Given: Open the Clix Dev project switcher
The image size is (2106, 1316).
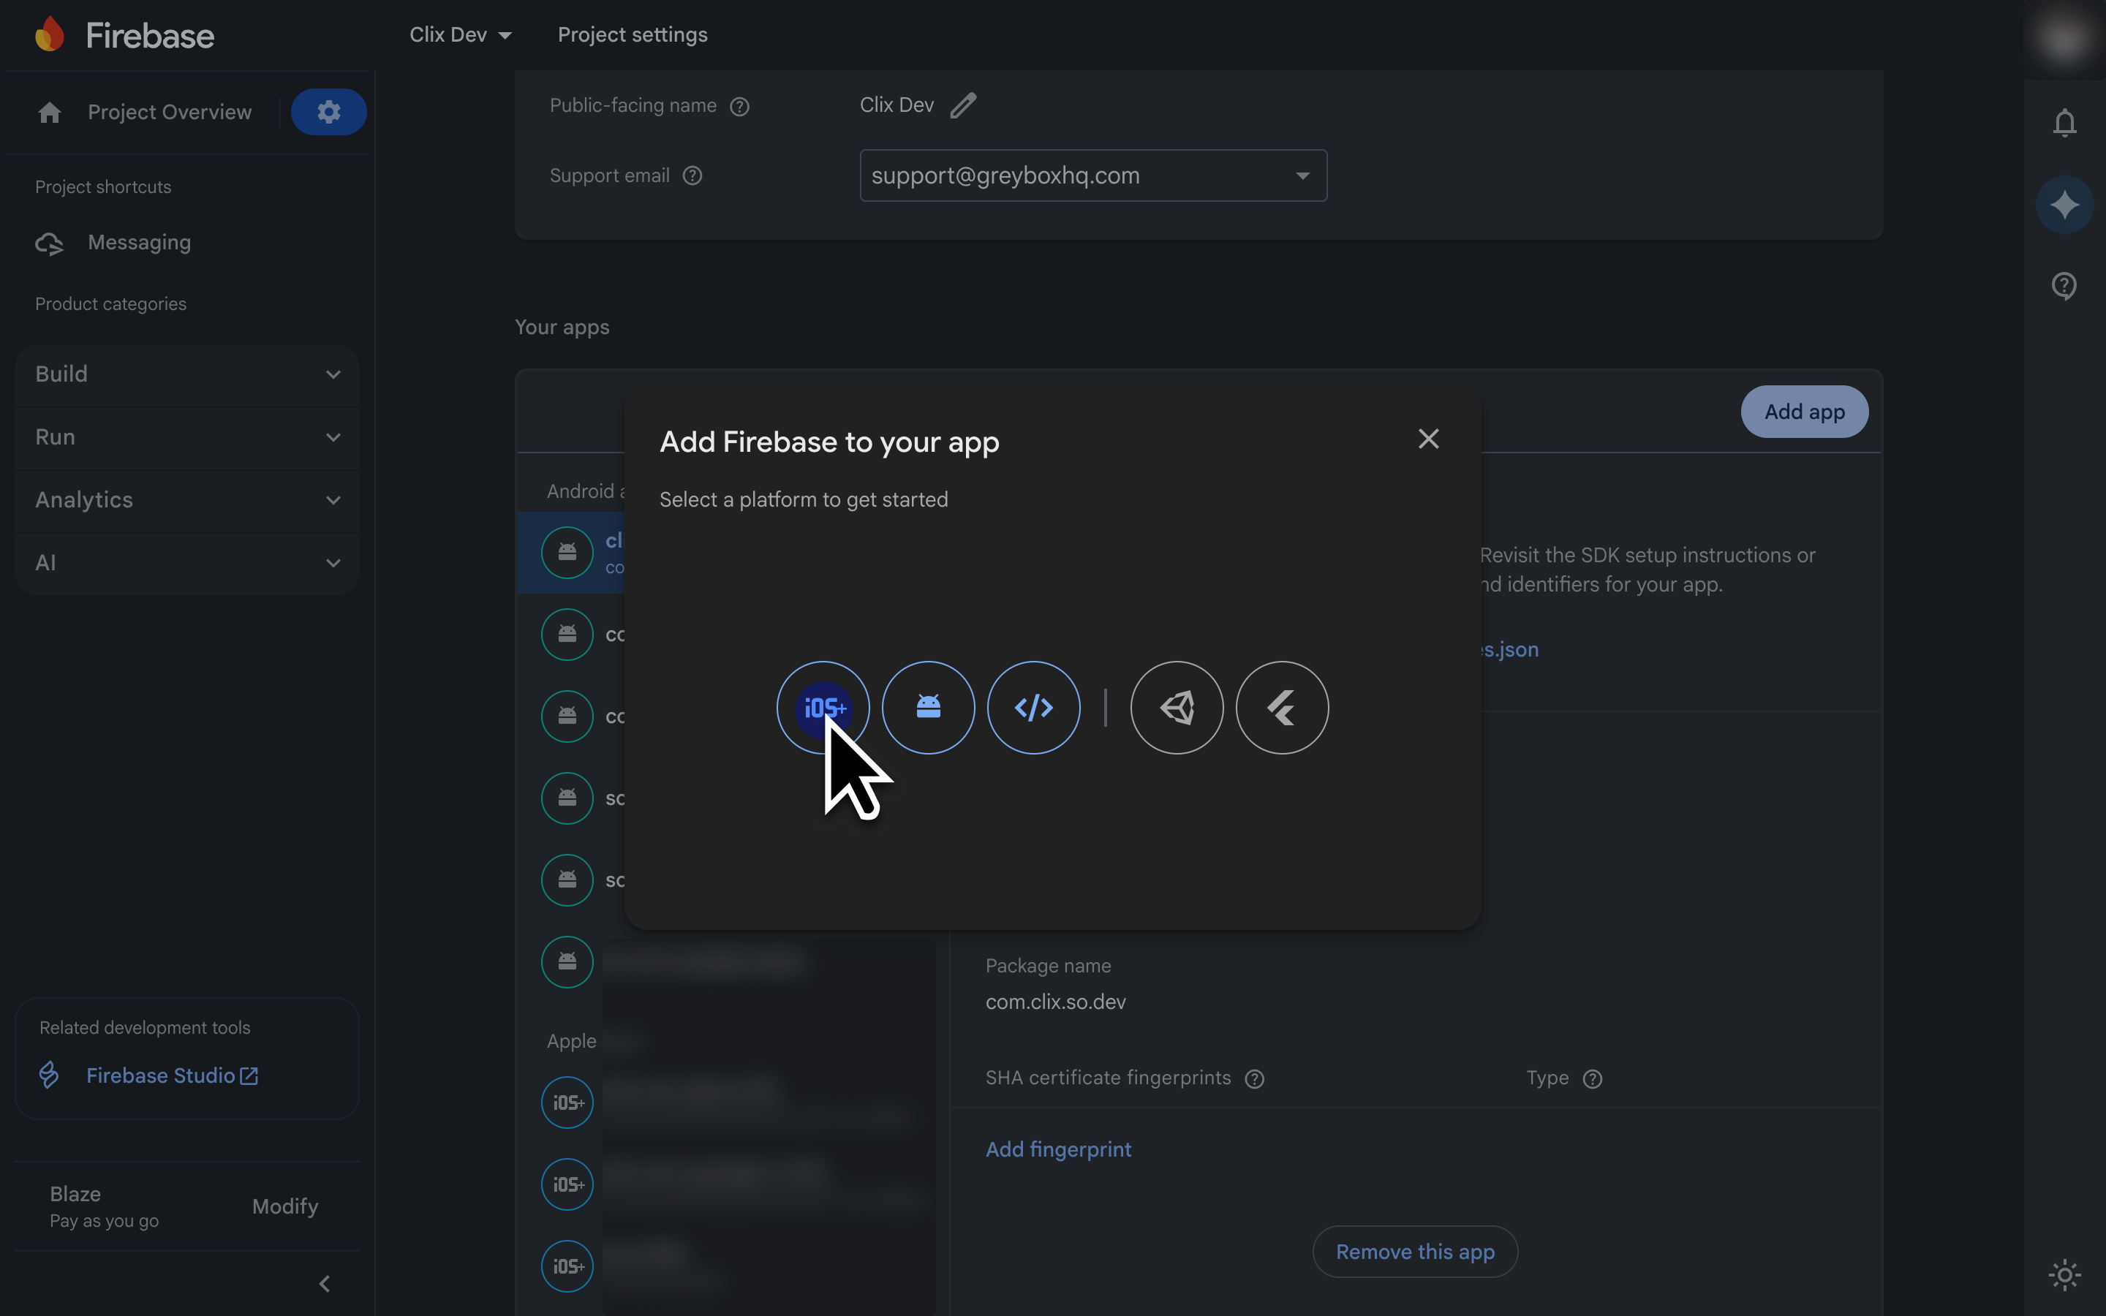Looking at the screenshot, I should click(461, 35).
